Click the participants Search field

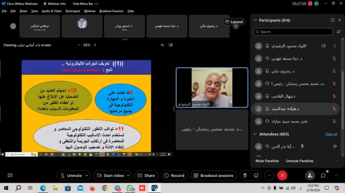(x=293, y=32)
